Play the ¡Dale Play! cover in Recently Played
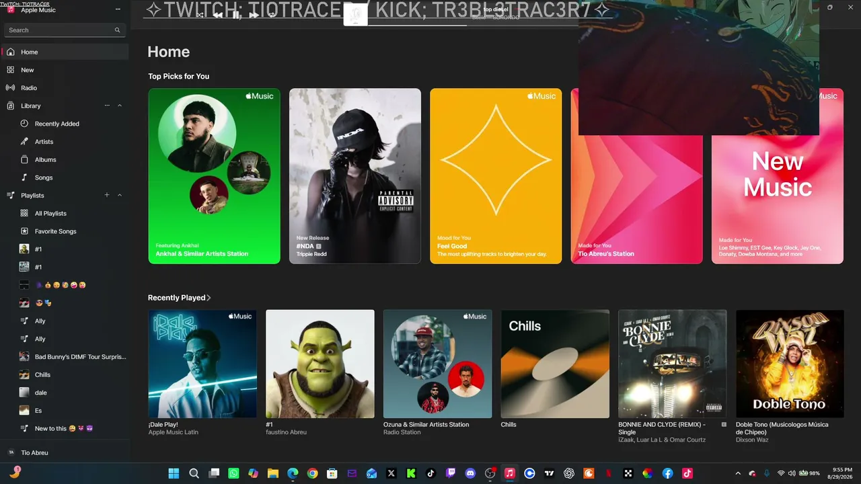Screen dimensions: 861x484 pos(202,364)
